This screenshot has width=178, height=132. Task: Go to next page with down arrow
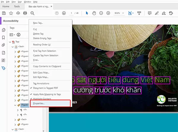[64, 13]
